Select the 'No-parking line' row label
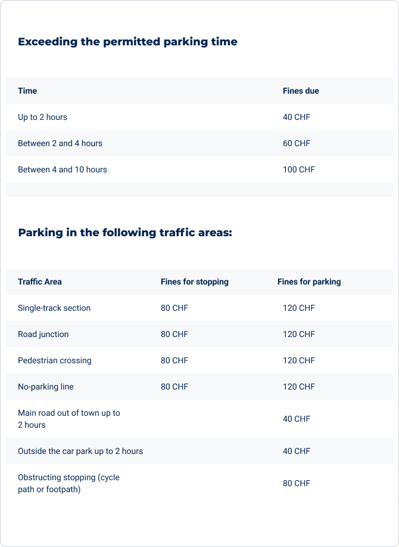399x547 pixels. coord(46,387)
